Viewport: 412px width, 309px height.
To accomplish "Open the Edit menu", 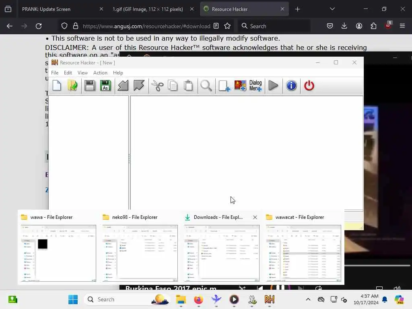I will (68, 73).
